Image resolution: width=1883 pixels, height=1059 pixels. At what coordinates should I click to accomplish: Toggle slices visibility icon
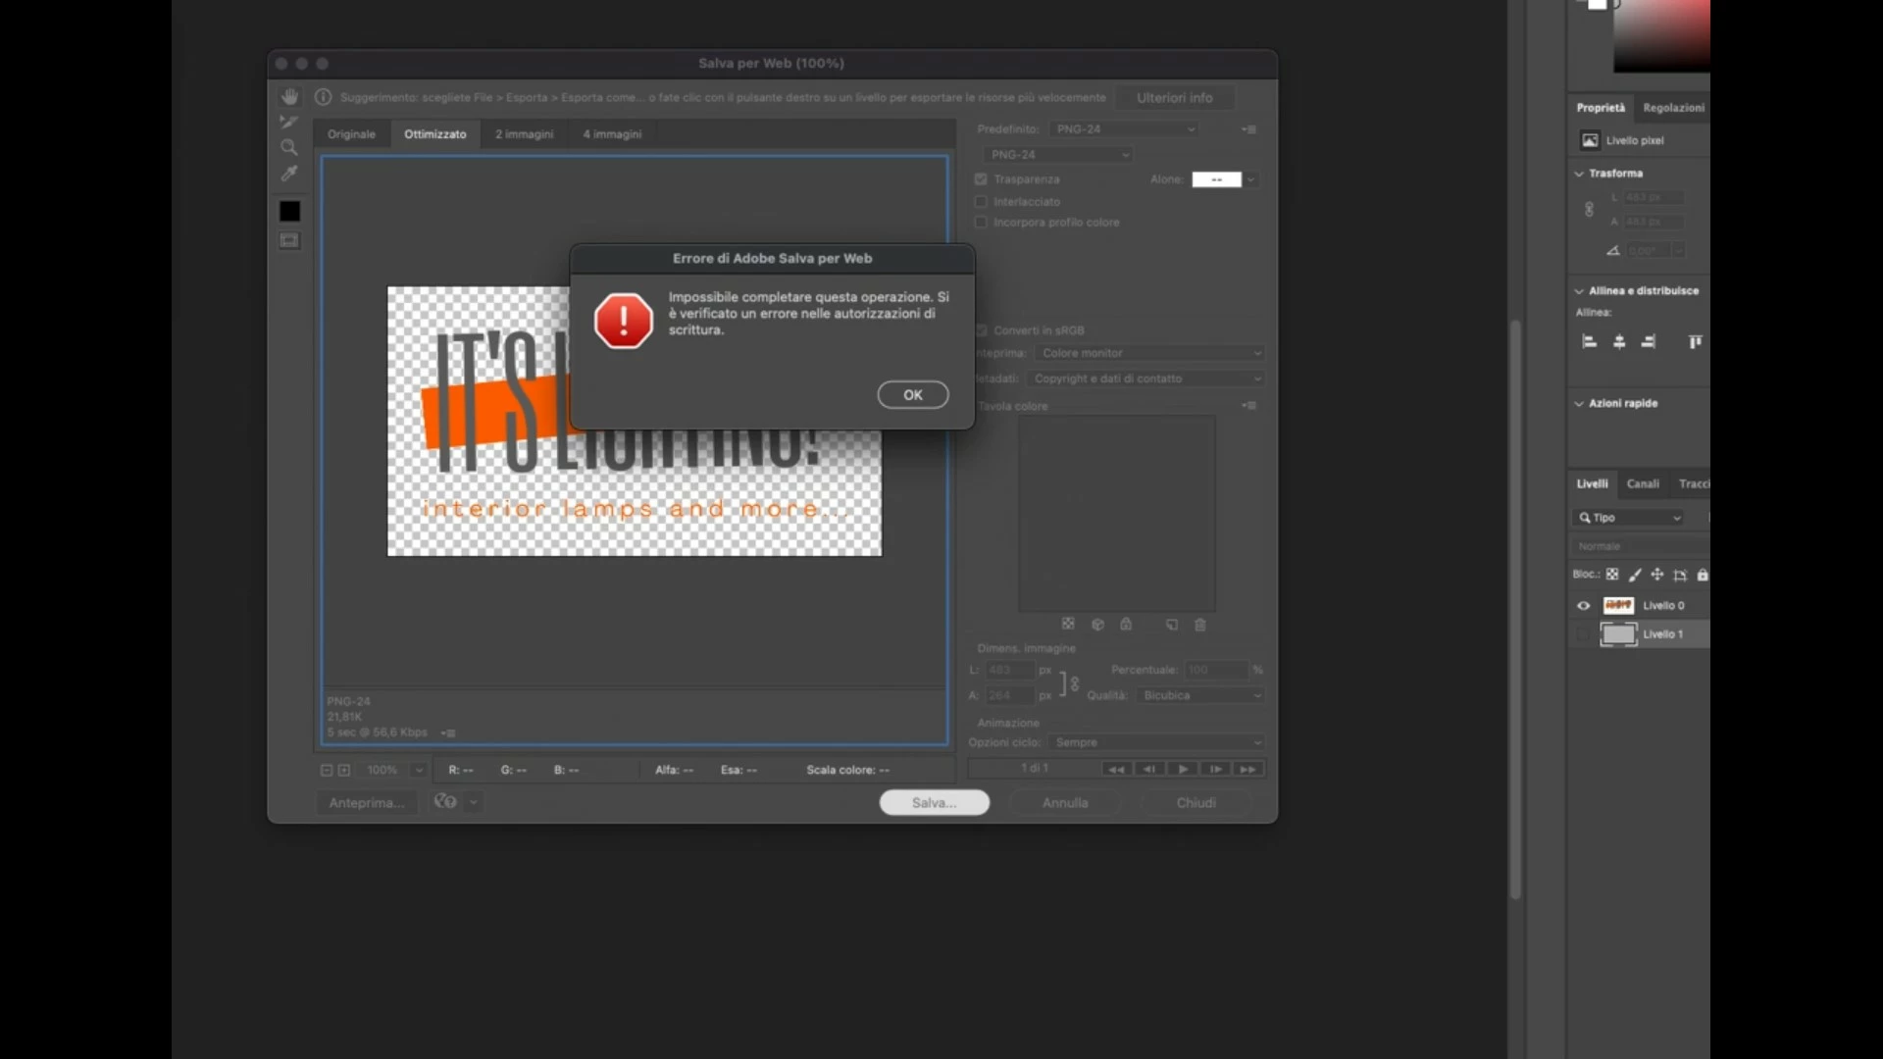pos(289,240)
